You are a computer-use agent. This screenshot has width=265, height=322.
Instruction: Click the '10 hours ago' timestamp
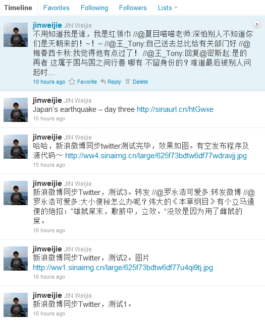pyautogui.click(x=49, y=82)
